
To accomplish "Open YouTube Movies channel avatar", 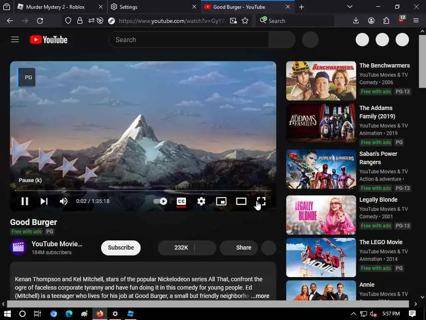I will point(18,247).
